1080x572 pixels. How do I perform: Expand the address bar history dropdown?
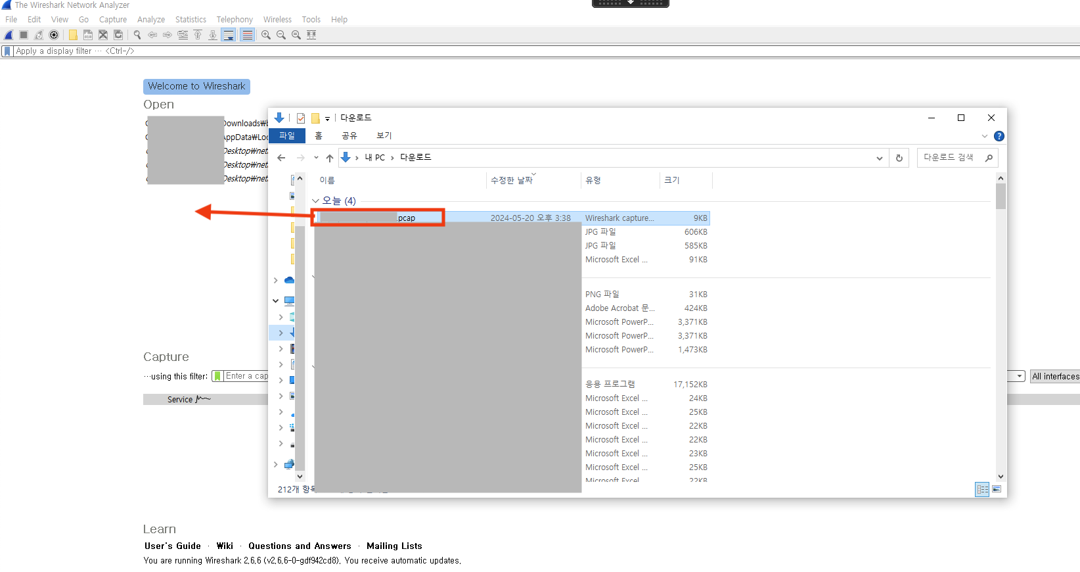879,158
